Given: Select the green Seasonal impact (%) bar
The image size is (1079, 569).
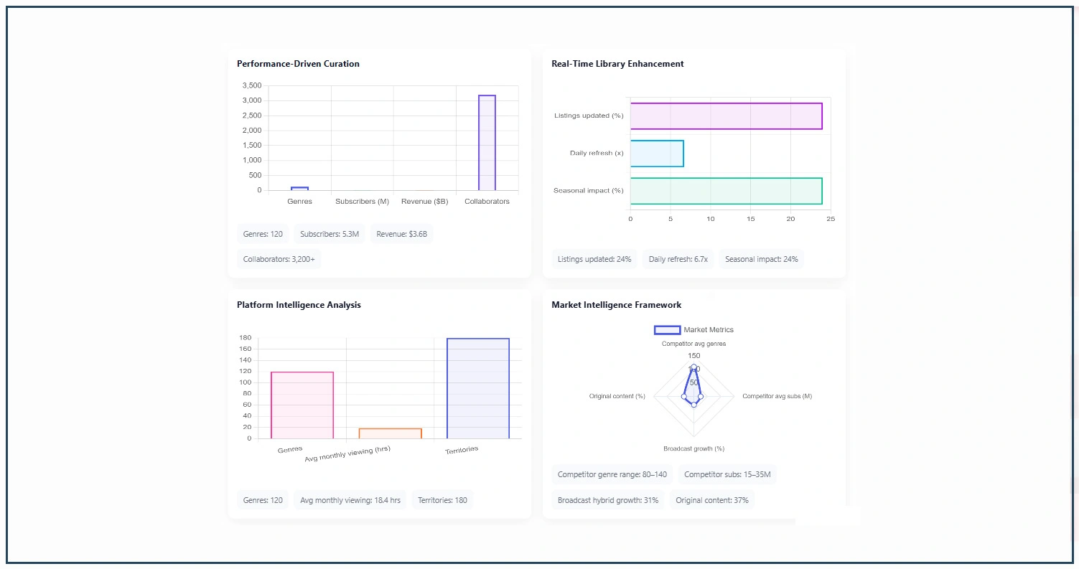Looking at the screenshot, I should [726, 191].
